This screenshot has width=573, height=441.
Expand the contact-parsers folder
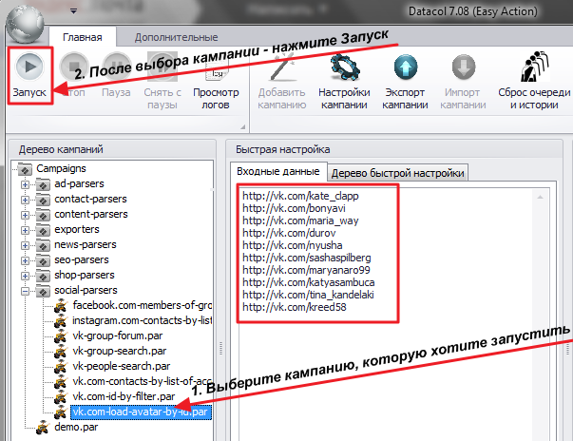[25, 200]
